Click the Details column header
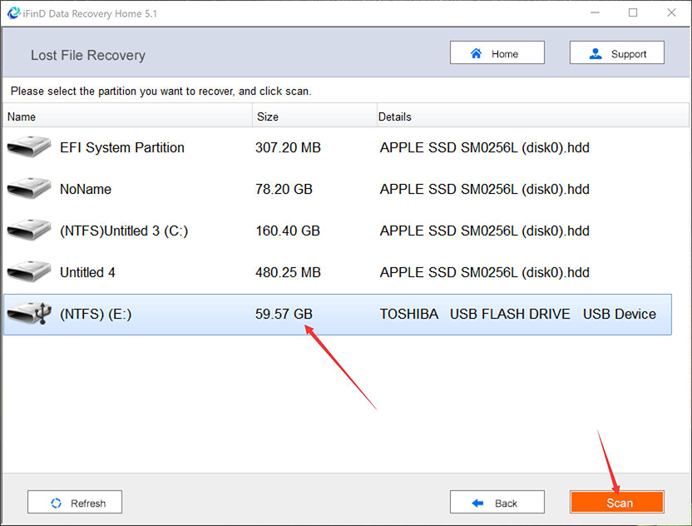692x526 pixels. [x=532, y=117]
